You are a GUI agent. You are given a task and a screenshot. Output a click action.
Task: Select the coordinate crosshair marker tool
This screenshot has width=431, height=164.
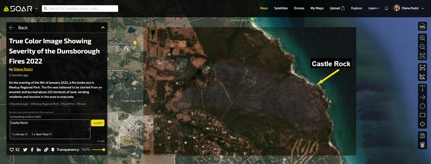point(422,124)
